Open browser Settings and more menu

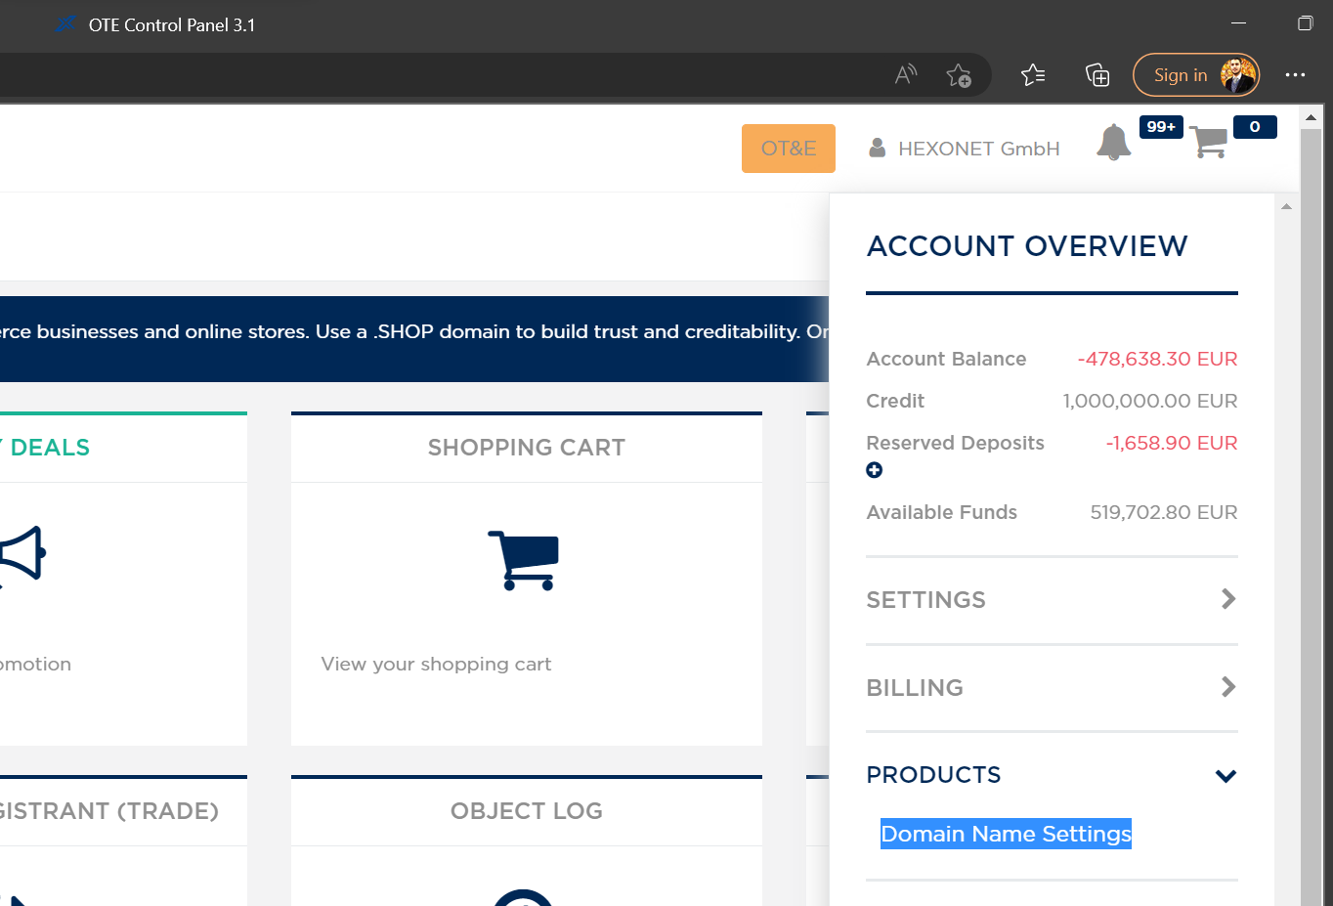[x=1295, y=75]
